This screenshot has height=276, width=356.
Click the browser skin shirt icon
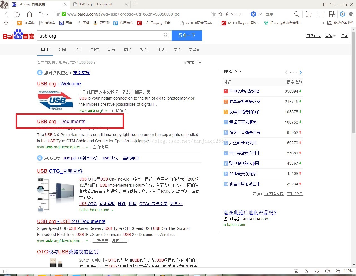click(333, 4)
